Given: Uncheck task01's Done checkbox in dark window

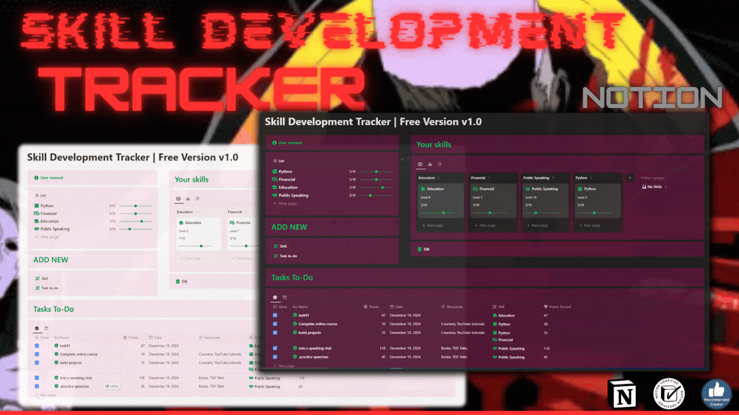Looking at the screenshot, I should 275,315.
